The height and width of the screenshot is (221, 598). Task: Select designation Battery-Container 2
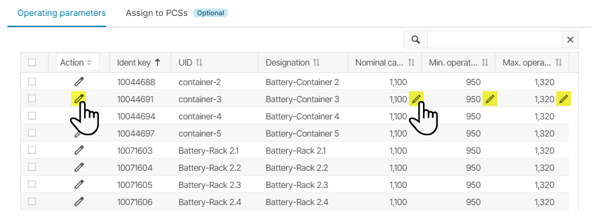point(303,82)
